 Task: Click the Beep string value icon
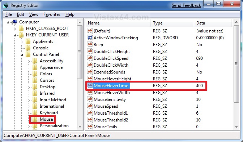point(90,44)
